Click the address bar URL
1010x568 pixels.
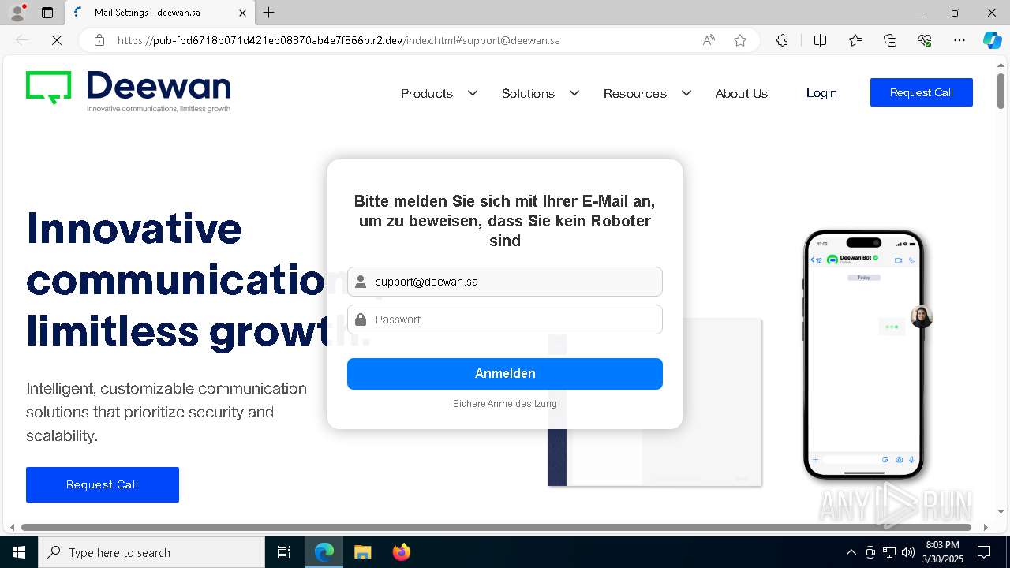[339, 40]
